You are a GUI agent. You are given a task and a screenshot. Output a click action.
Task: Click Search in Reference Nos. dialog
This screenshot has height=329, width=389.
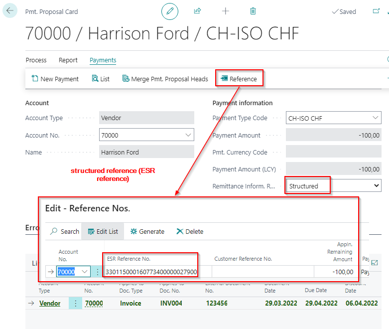65,231
